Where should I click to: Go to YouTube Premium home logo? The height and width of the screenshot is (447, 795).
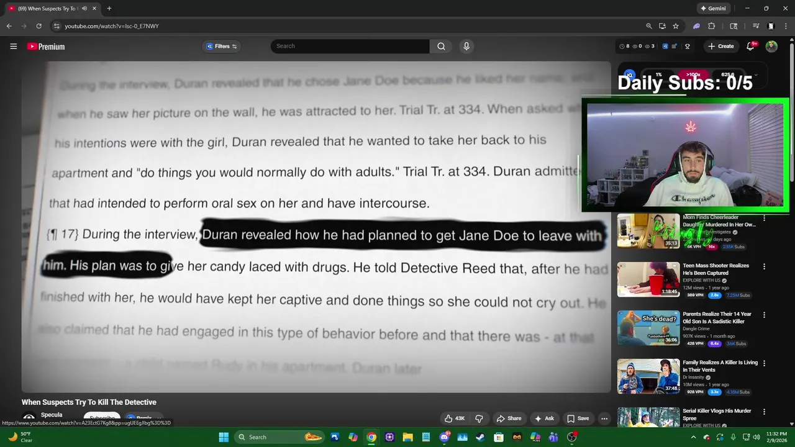click(x=46, y=47)
